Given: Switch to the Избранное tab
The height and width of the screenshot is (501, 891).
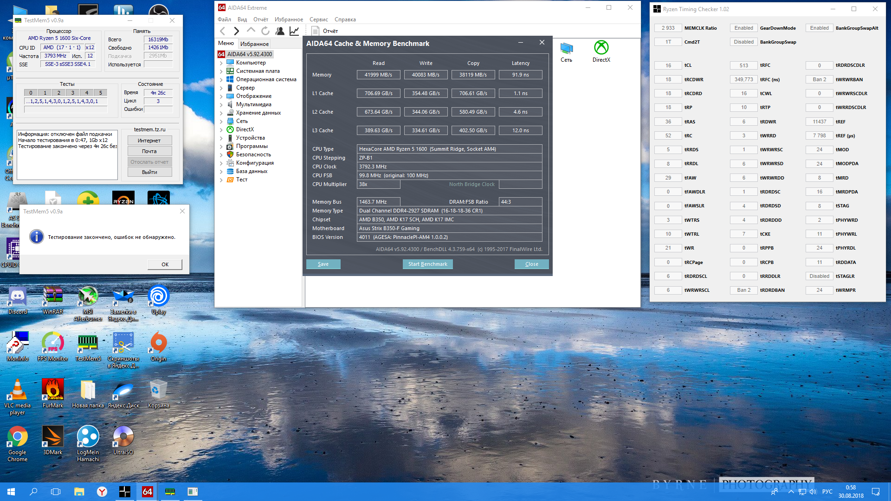Looking at the screenshot, I should pyautogui.click(x=254, y=44).
